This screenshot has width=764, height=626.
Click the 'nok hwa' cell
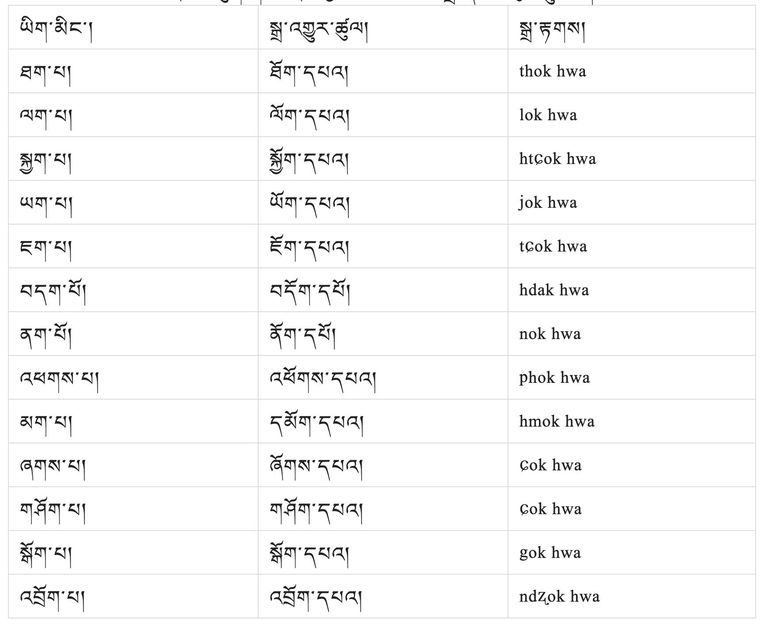pyautogui.click(x=632, y=334)
